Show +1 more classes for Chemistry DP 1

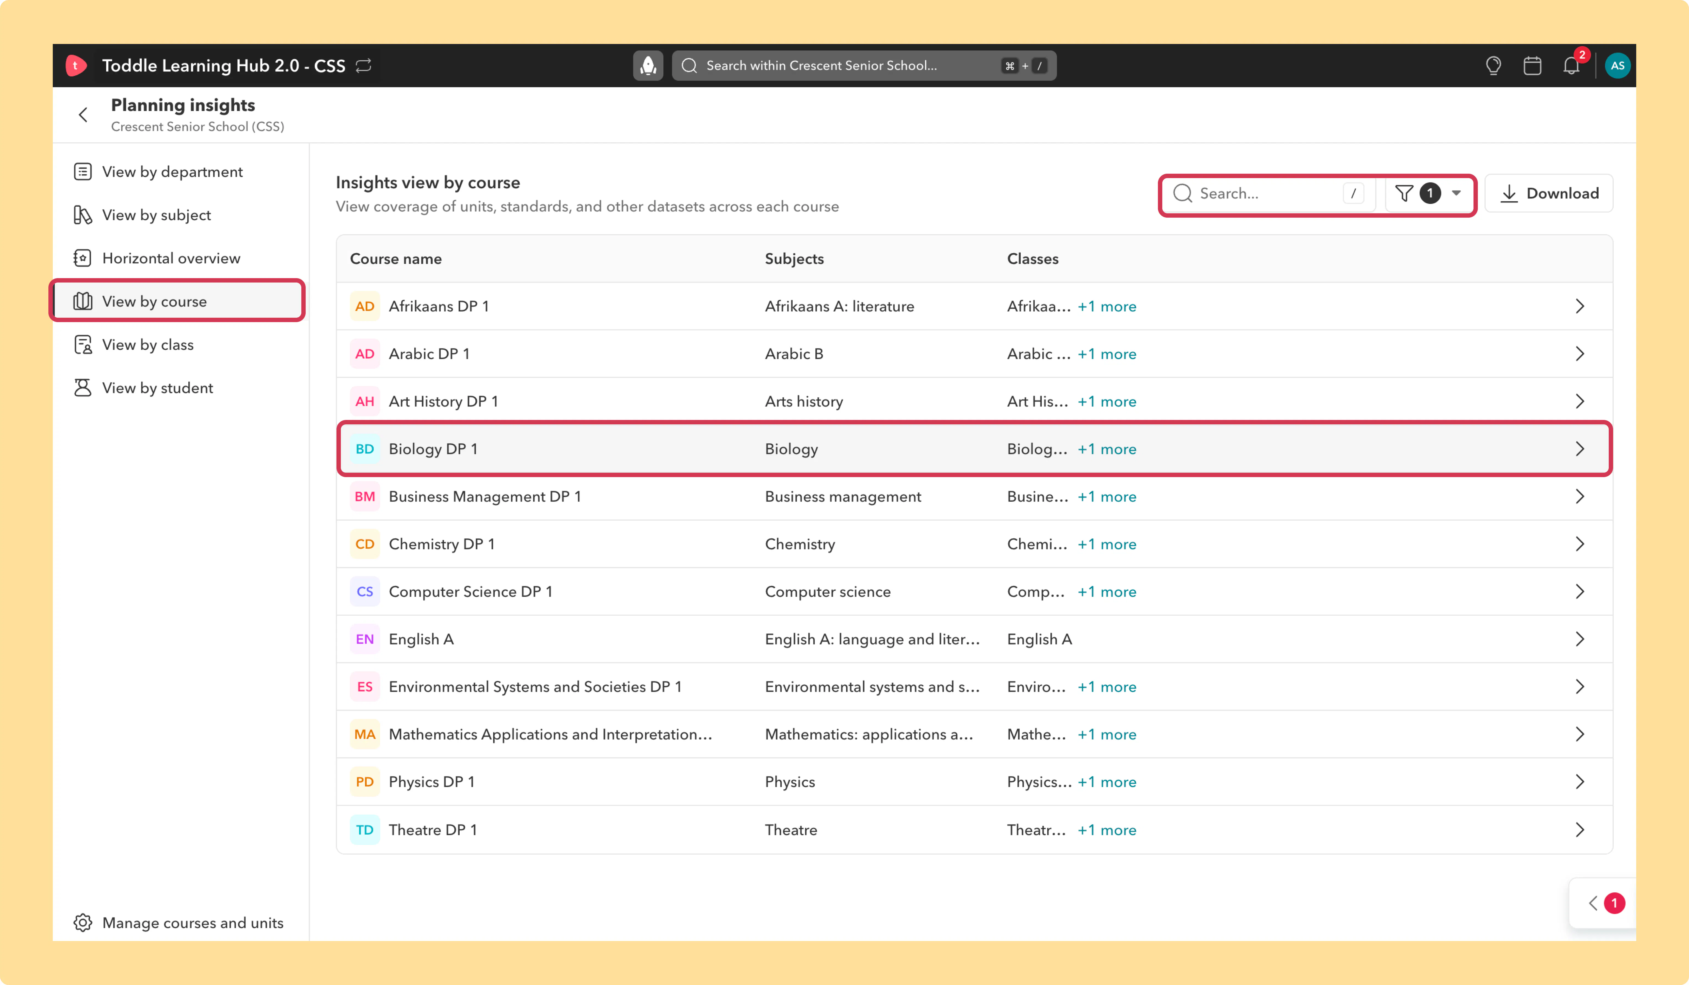pyautogui.click(x=1107, y=544)
